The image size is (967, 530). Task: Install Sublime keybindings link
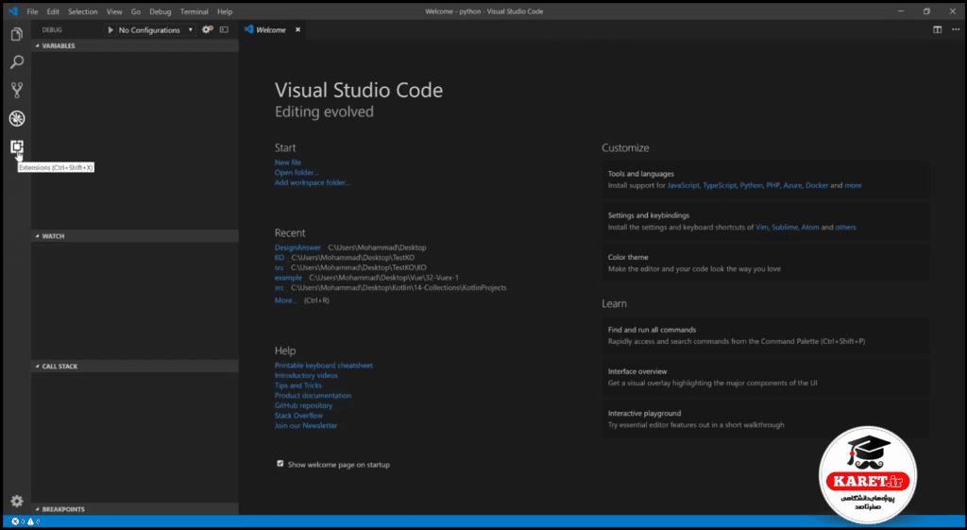785,227
